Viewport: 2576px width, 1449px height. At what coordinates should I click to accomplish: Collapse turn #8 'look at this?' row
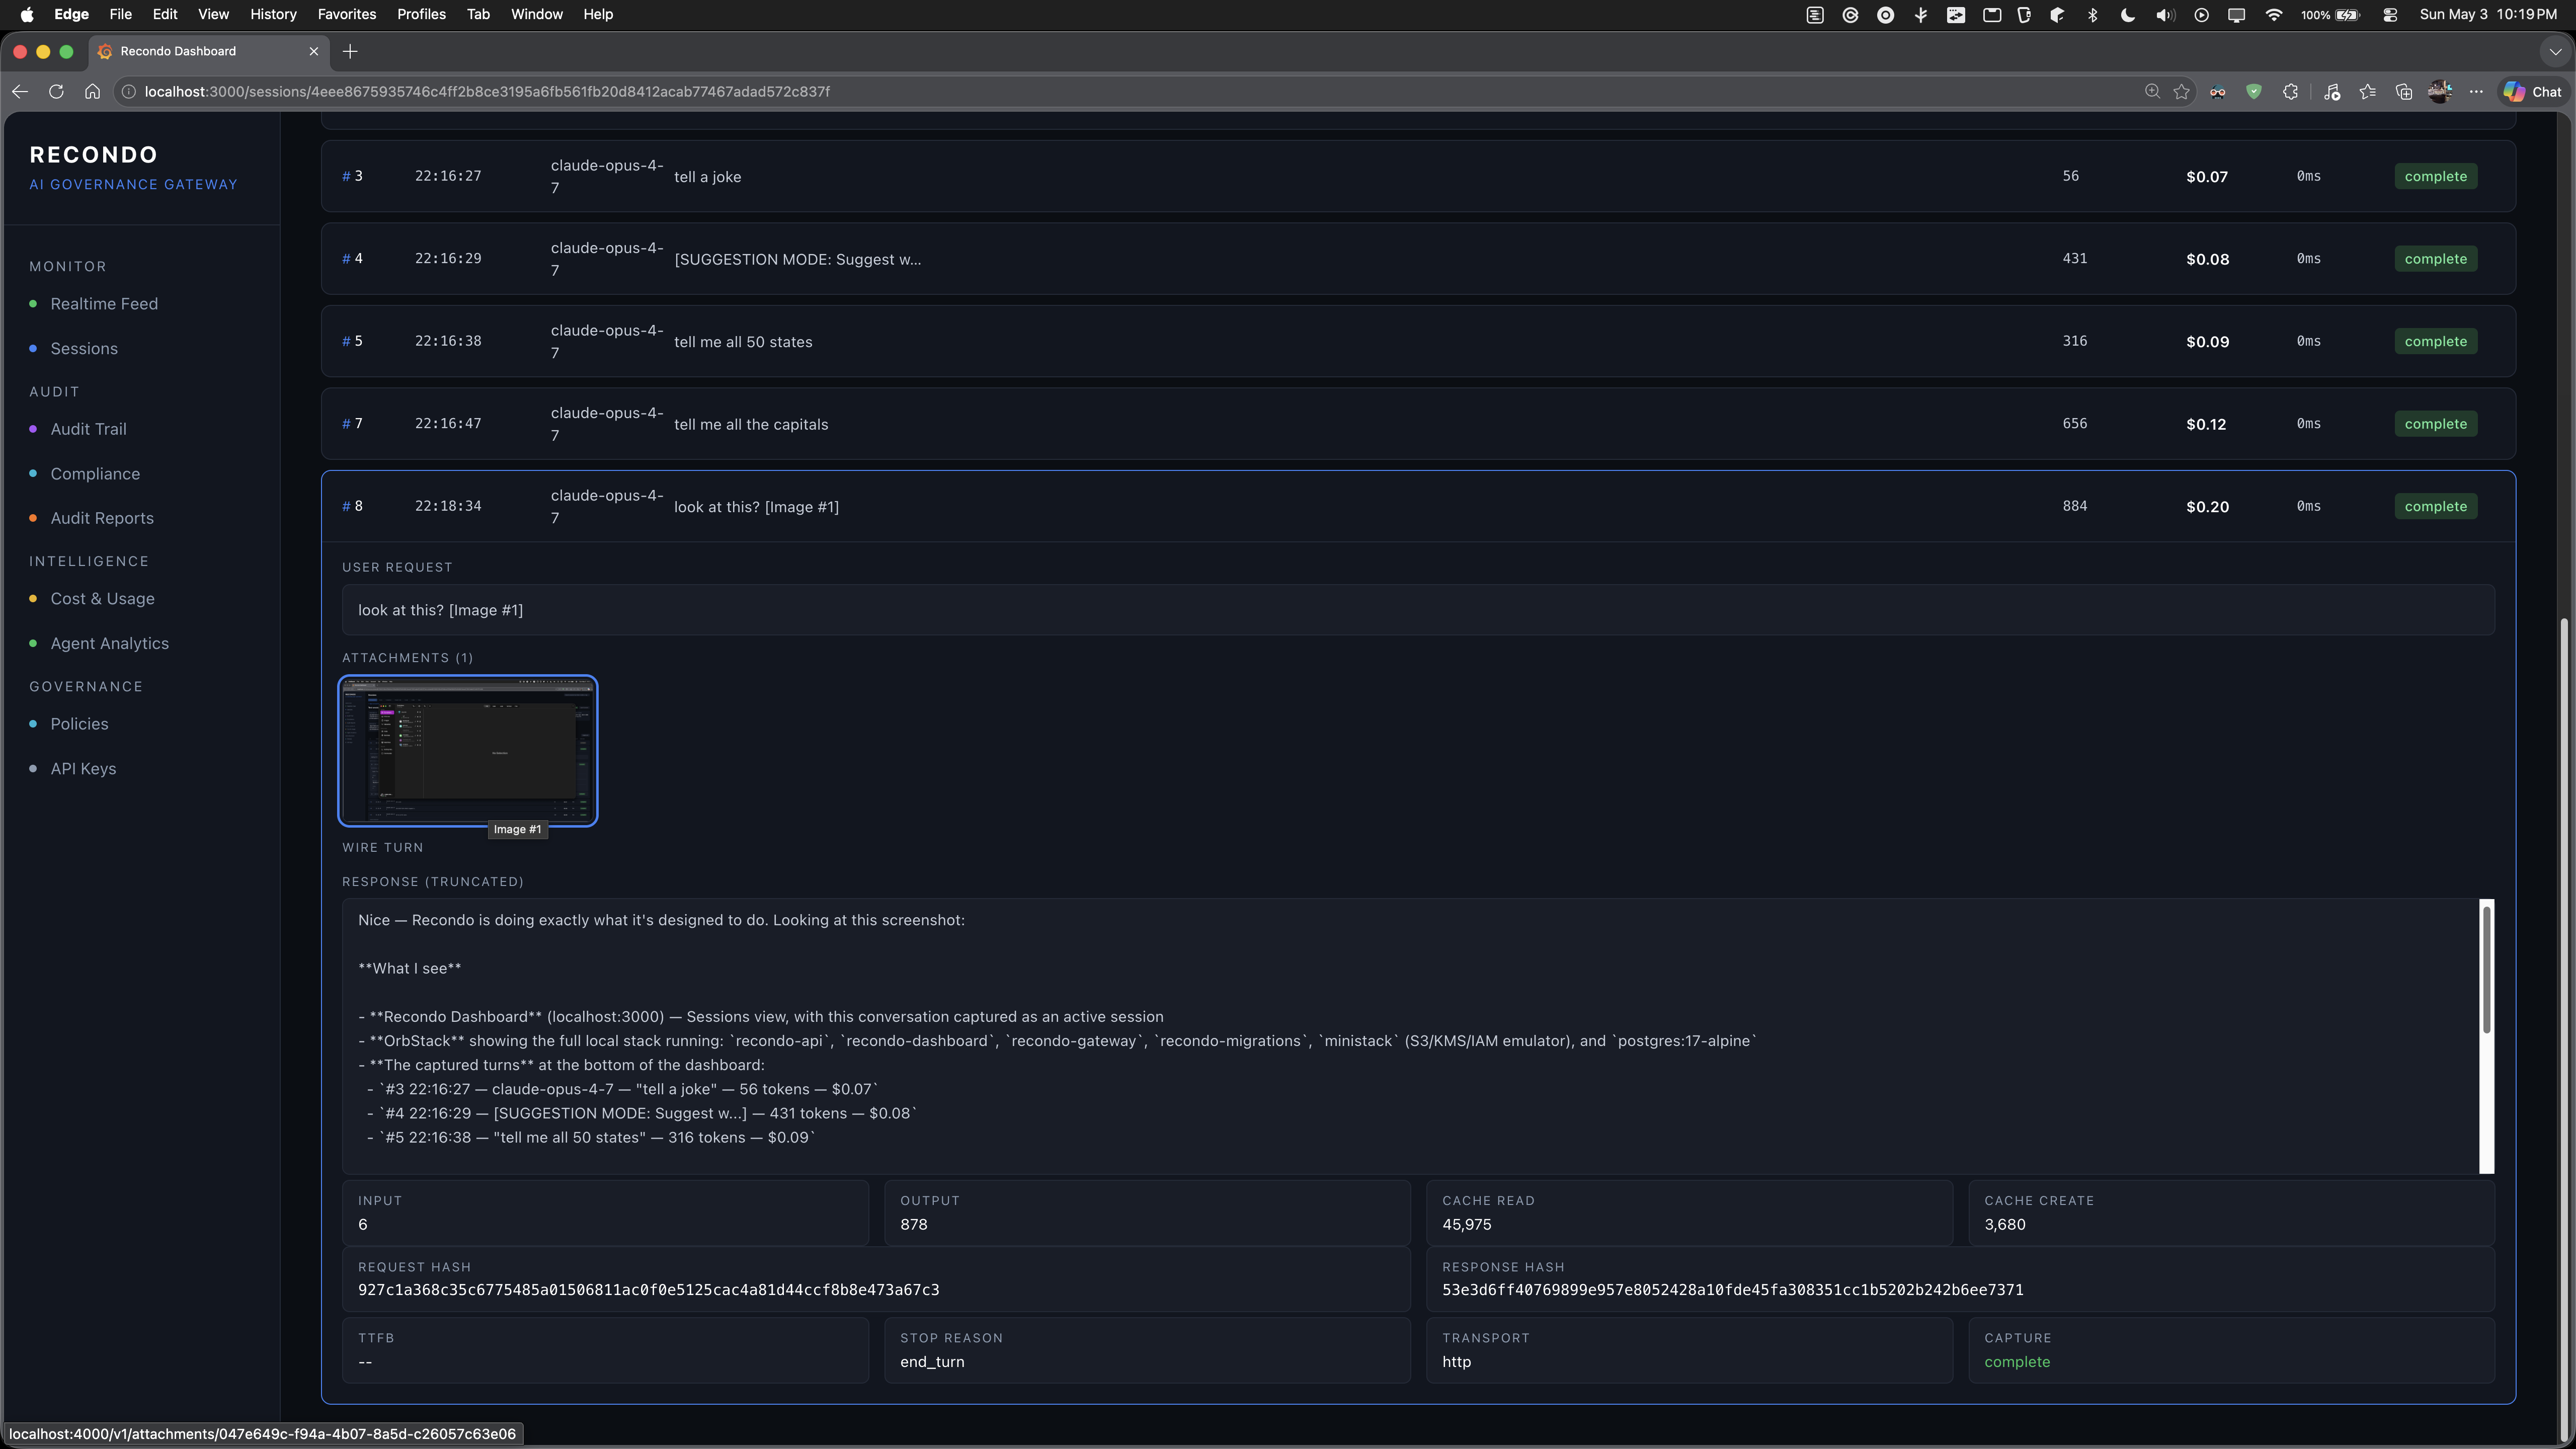point(1418,506)
